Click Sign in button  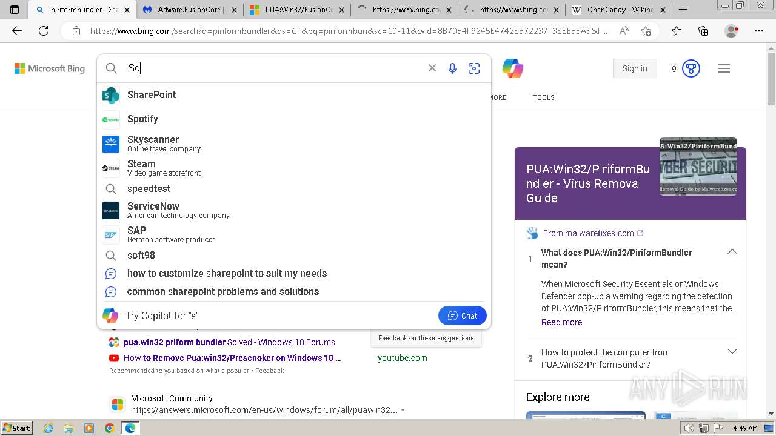coord(635,68)
